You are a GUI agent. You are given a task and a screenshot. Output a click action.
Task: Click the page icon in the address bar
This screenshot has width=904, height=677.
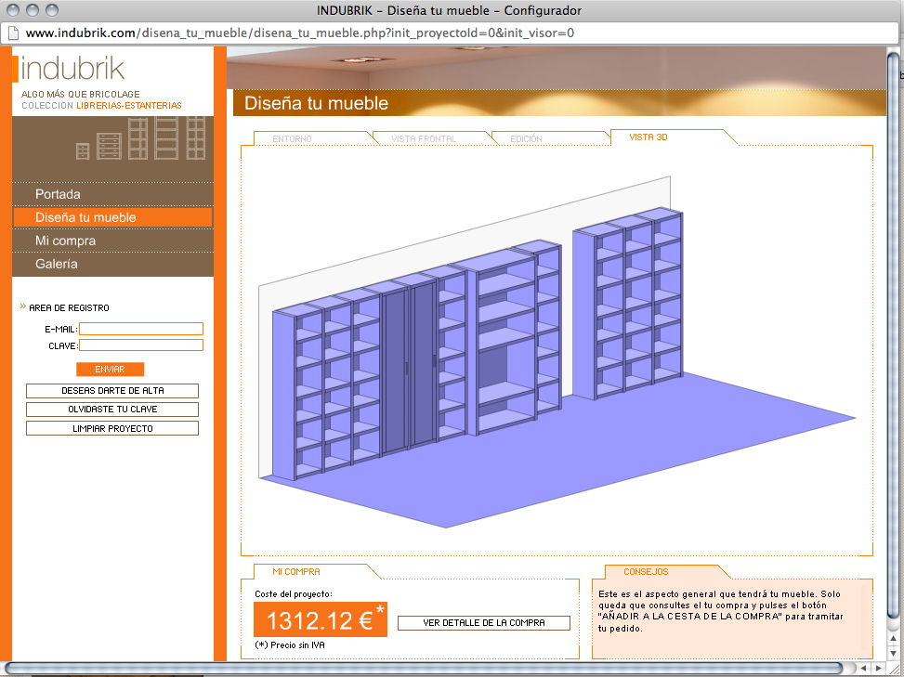tap(13, 33)
